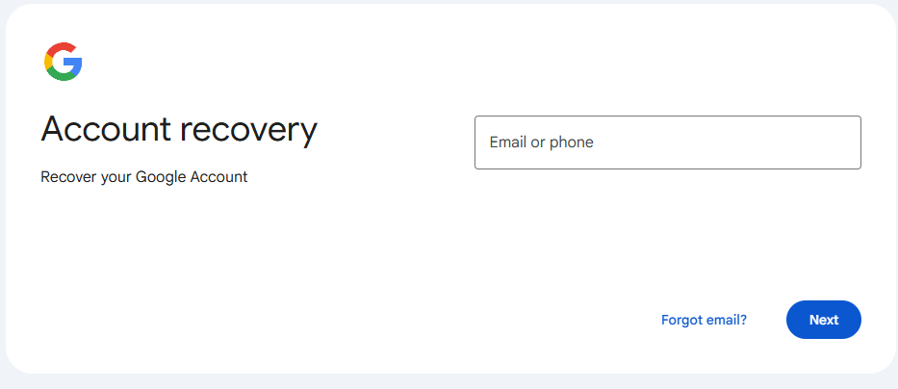Screen dimensions: 898x389
Task: Select the Account recovery title text
Action: (179, 129)
